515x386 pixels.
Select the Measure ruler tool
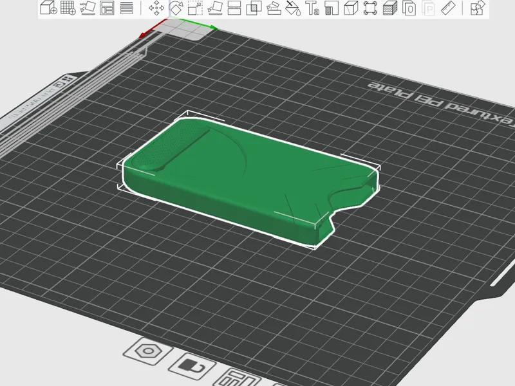point(448,8)
